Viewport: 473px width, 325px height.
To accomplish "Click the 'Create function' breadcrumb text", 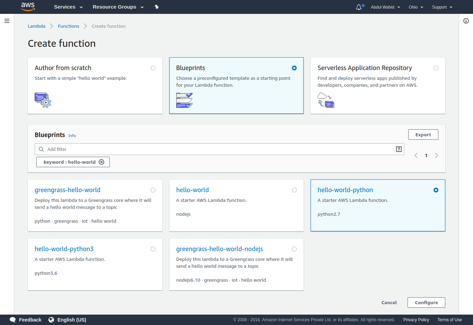I will [x=109, y=26].
